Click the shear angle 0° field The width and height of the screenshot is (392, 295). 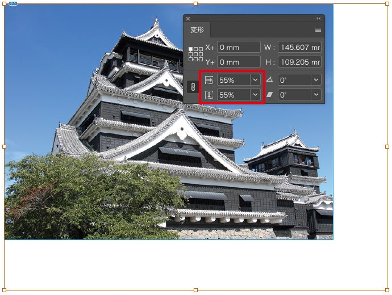pos(294,95)
